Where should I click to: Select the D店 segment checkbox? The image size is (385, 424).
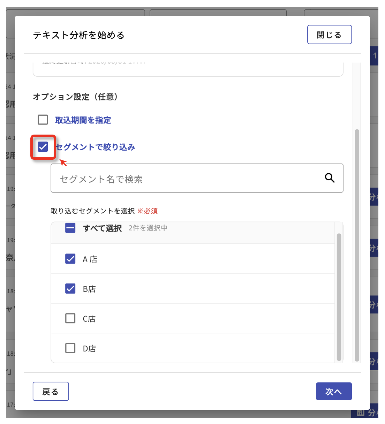point(70,348)
